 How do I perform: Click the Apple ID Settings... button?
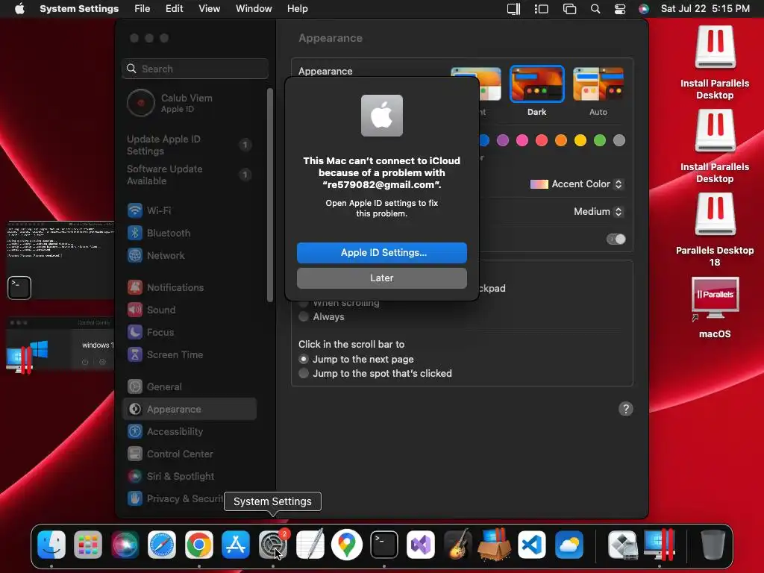tap(382, 253)
